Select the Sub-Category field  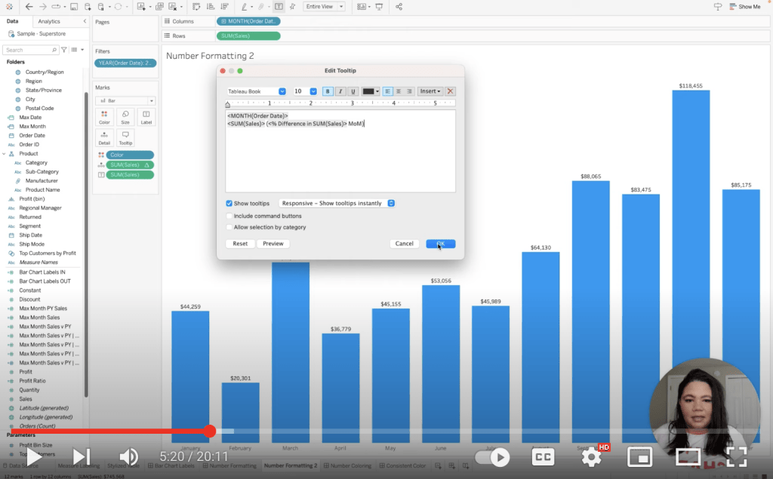coord(42,171)
